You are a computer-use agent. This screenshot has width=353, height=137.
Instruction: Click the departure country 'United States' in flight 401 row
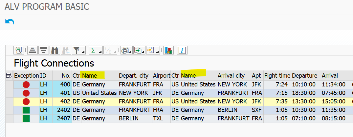[99, 93]
